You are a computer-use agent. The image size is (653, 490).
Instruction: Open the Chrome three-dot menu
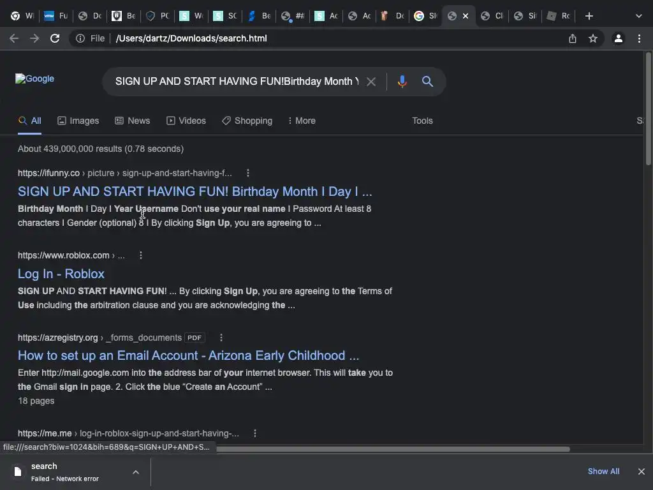[x=639, y=38]
